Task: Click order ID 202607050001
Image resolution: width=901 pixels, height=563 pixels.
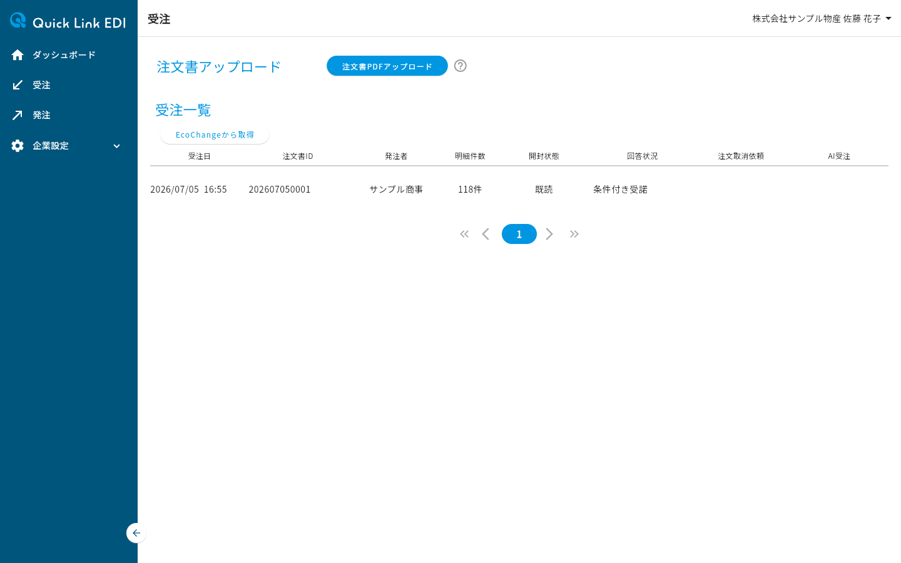Action: click(x=280, y=190)
